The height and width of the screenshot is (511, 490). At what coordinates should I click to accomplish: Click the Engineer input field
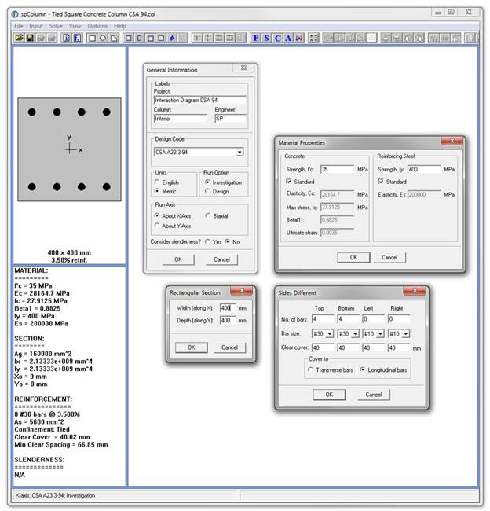[x=231, y=119]
